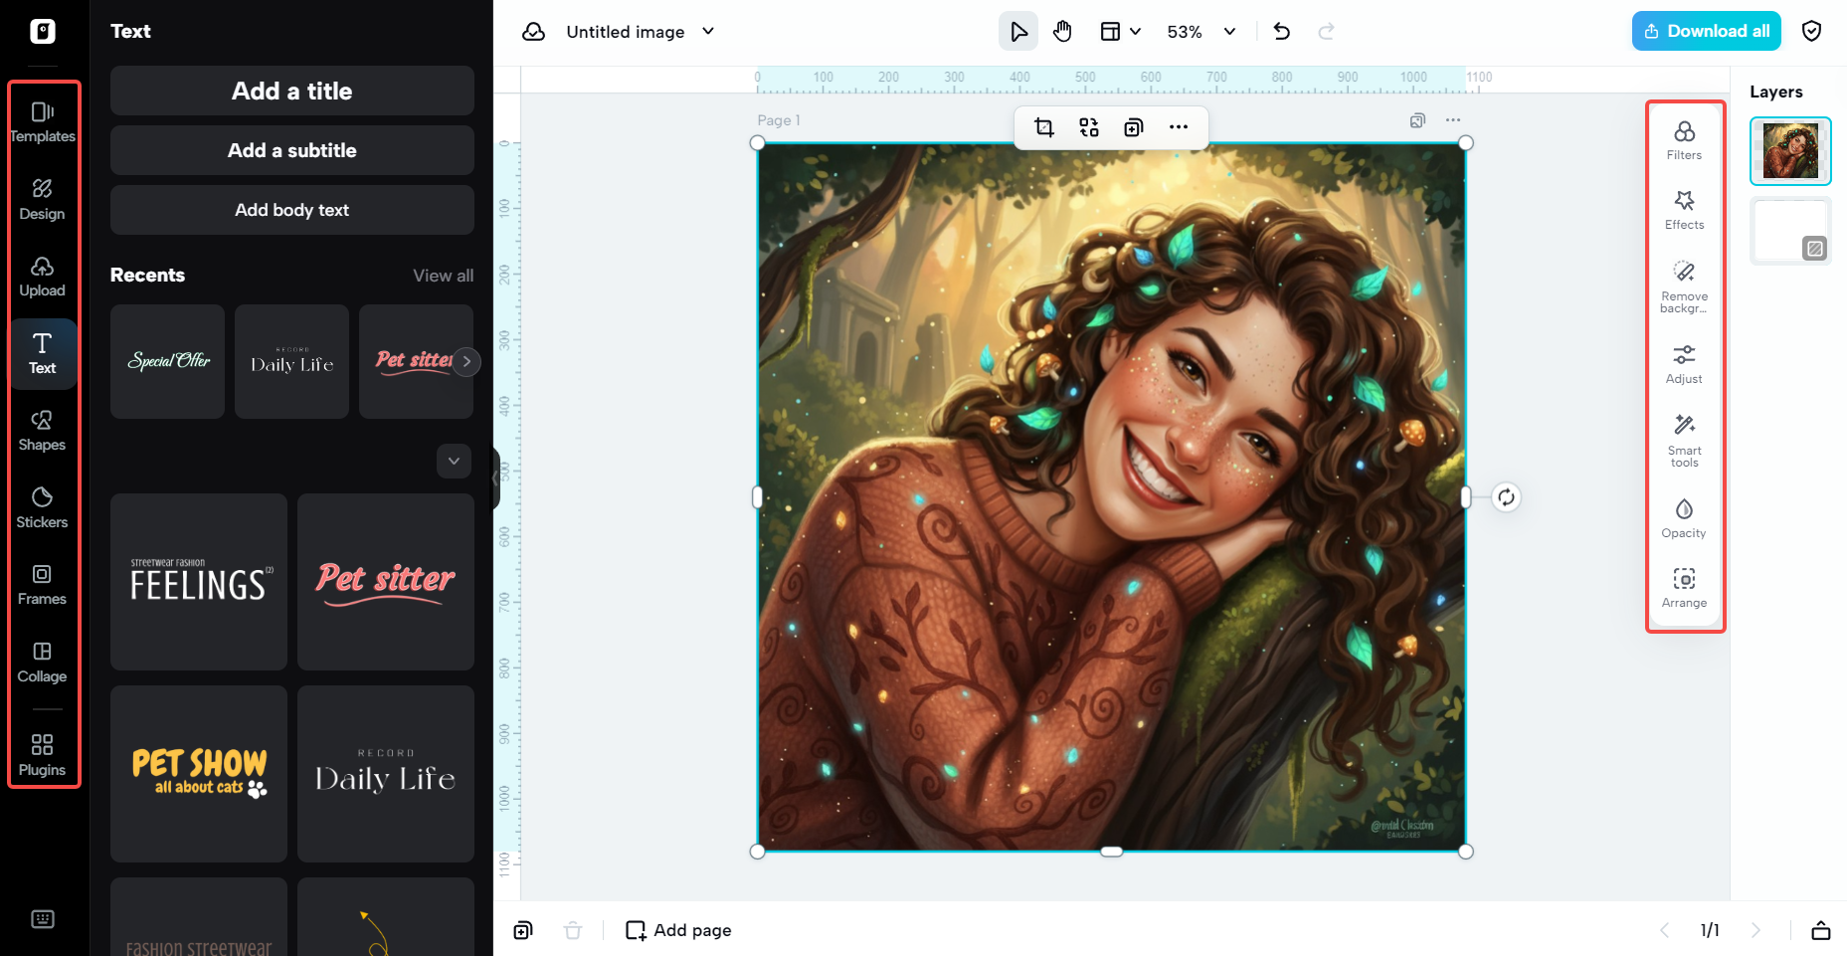The image size is (1847, 956).
Task: Click the Download all button
Action: click(x=1706, y=32)
